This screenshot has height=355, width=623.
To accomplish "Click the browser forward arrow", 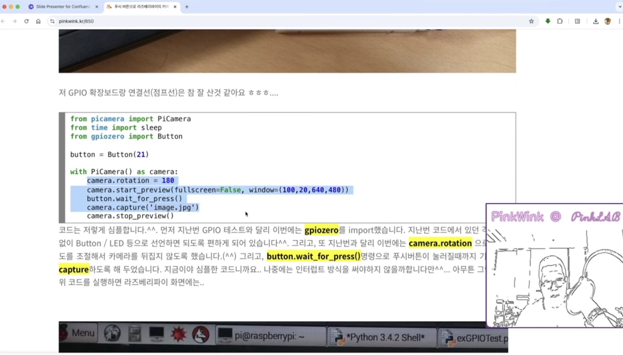I will tap(15, 21).
